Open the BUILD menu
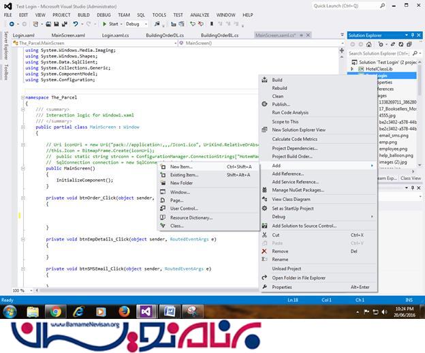 [84, 15]
